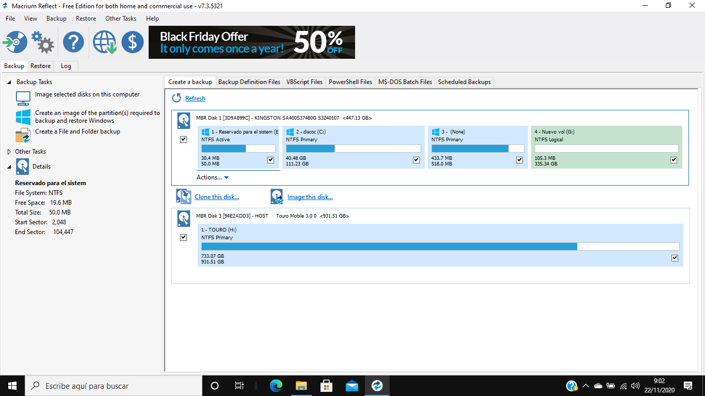The width and height of the screenshot is (705, 396).
Task: Click the globe download updates icon
Action: (104, 42)
